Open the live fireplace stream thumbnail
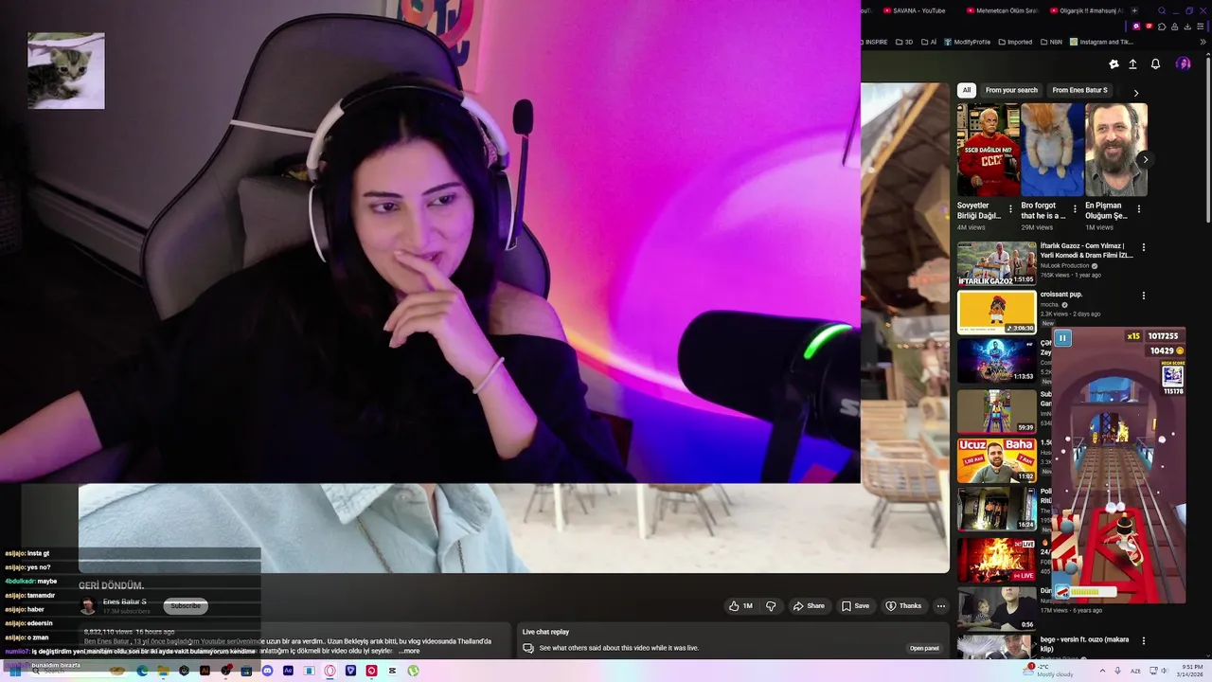The height and width of the screenshot is (682, 1212). 997,560
